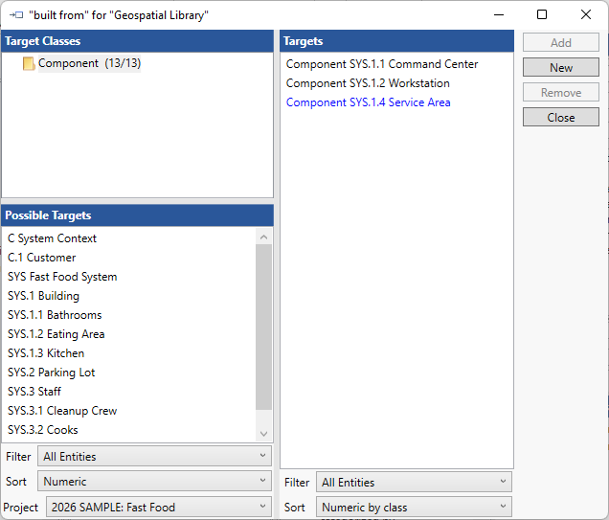This screenshot has width=609, height=520.
Task: Open the Targets Filter All Entities dropdown
Action: click(414, 483)
